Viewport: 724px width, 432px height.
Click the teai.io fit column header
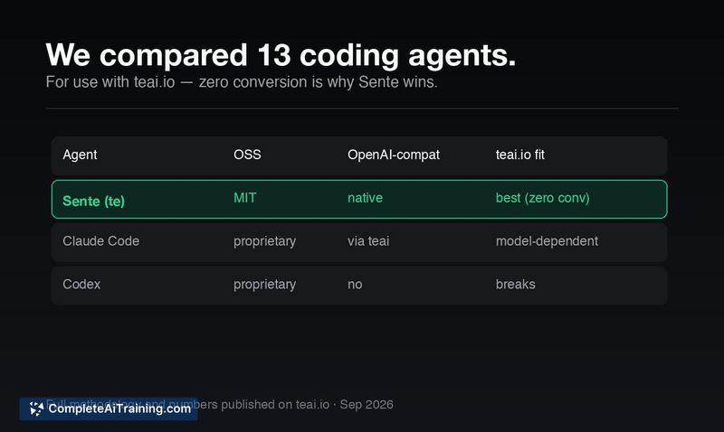(519, 155)
